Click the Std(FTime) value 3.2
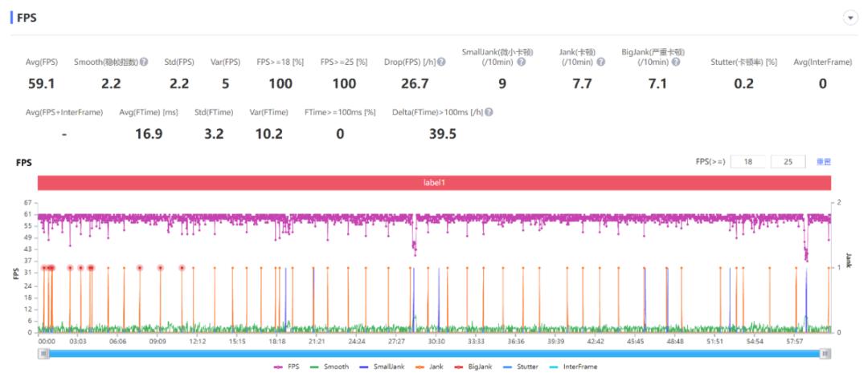This screenshot has width=868, height=373. 214,134
